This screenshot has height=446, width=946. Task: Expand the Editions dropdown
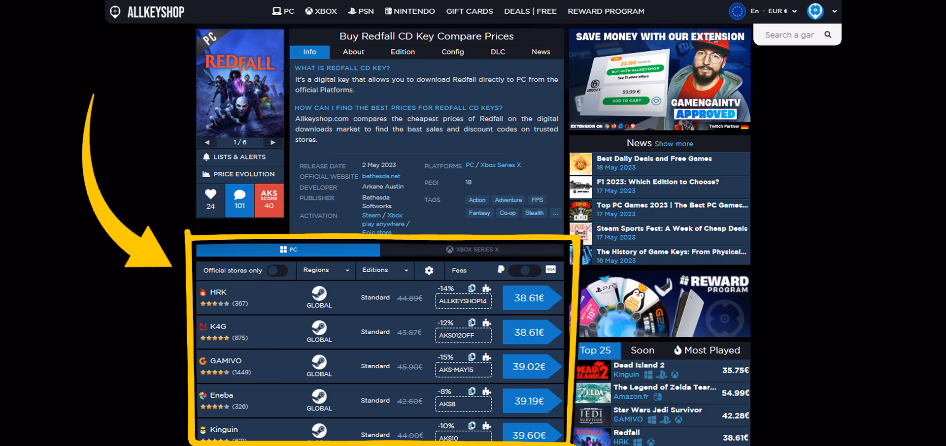[385, 270]
